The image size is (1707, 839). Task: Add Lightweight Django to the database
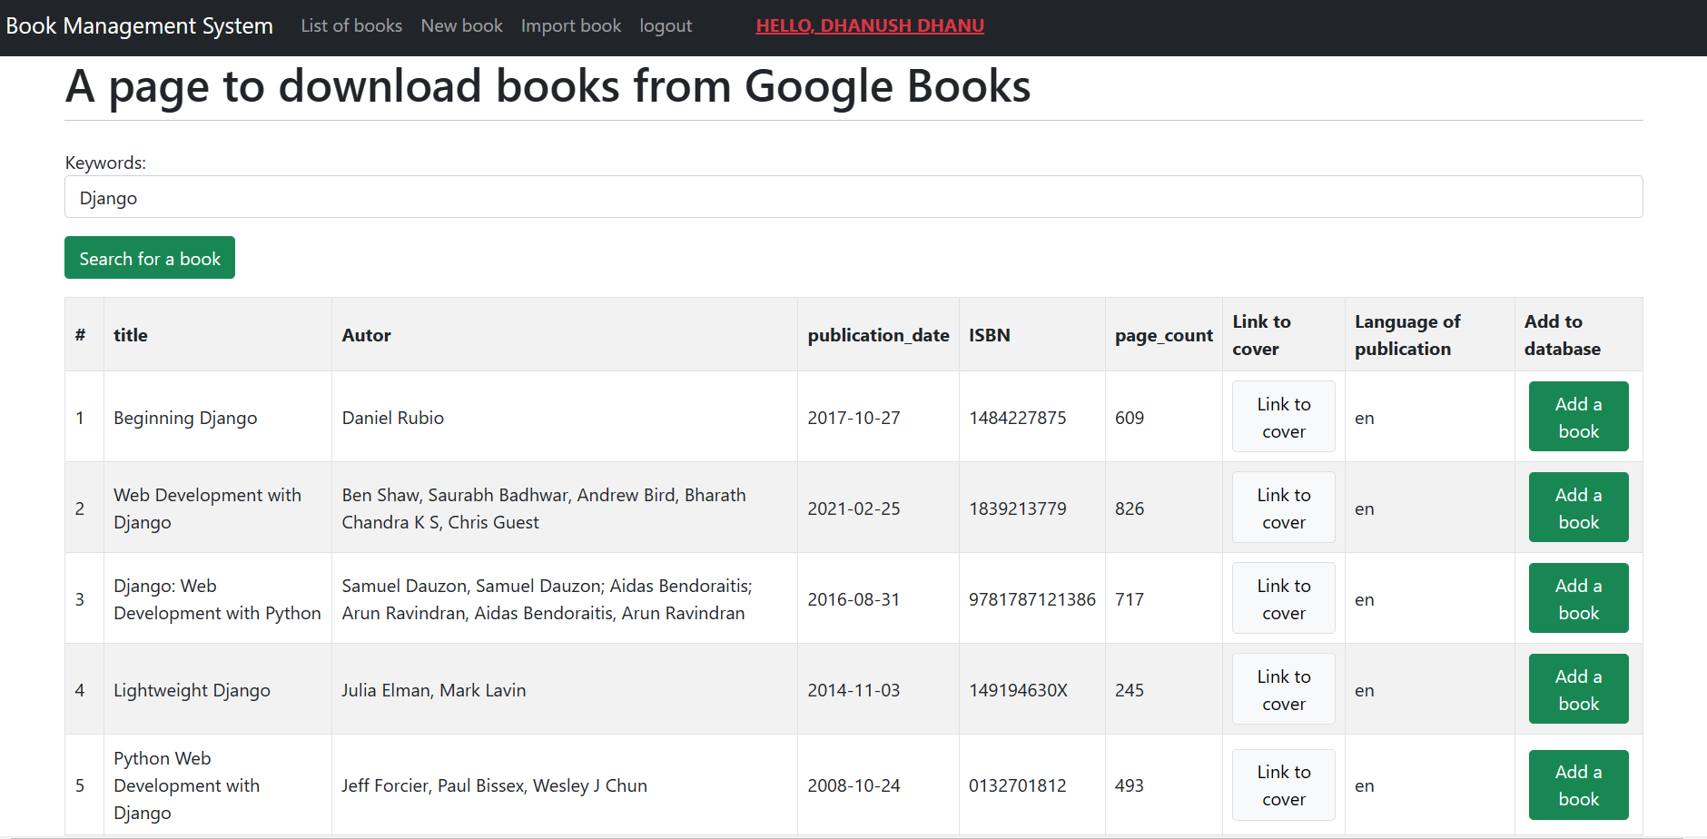point(1578,688)
